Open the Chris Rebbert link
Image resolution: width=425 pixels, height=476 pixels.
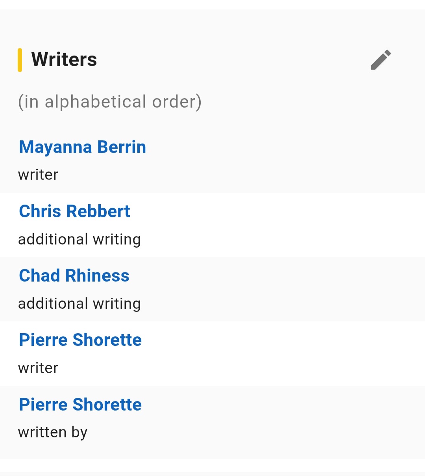75,211
